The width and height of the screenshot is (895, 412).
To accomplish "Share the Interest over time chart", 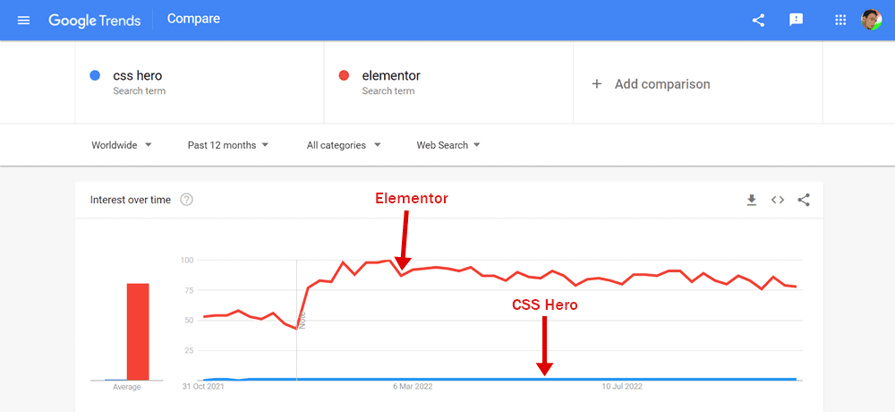I will tap(804, 200).
